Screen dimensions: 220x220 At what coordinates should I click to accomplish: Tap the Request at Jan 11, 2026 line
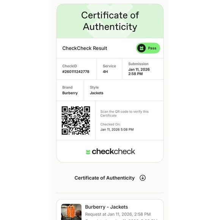(118, 214)
